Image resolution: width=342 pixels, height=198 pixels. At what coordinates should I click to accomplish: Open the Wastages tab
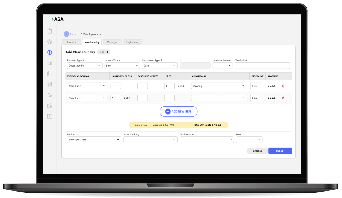pos(112,42)
